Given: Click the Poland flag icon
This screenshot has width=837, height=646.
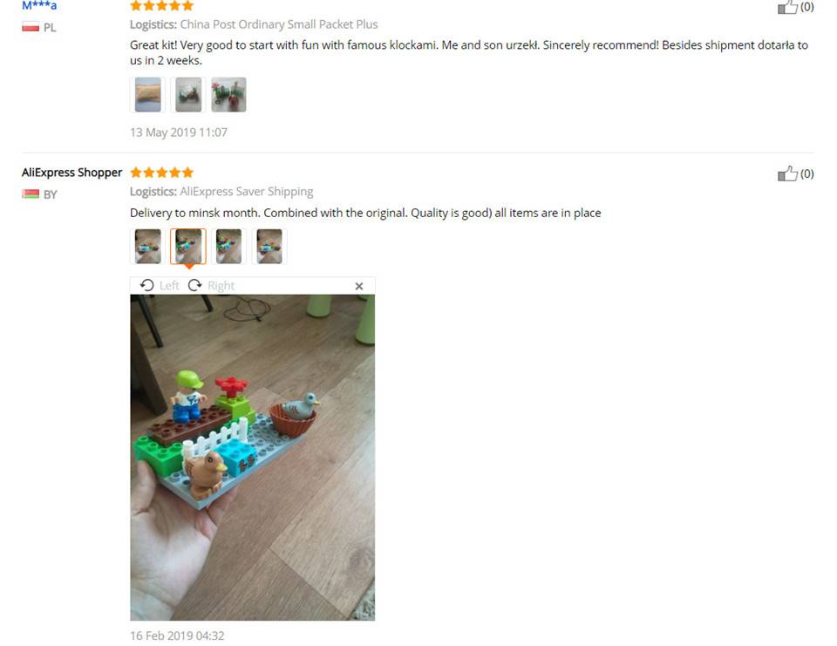Looking at the screenshot, I should pos(31,27).
